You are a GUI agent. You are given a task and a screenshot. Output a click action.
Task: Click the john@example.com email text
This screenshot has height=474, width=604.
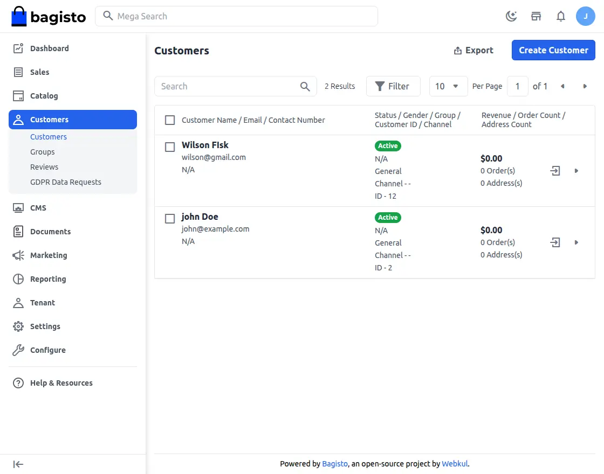[x=215, y=229]
